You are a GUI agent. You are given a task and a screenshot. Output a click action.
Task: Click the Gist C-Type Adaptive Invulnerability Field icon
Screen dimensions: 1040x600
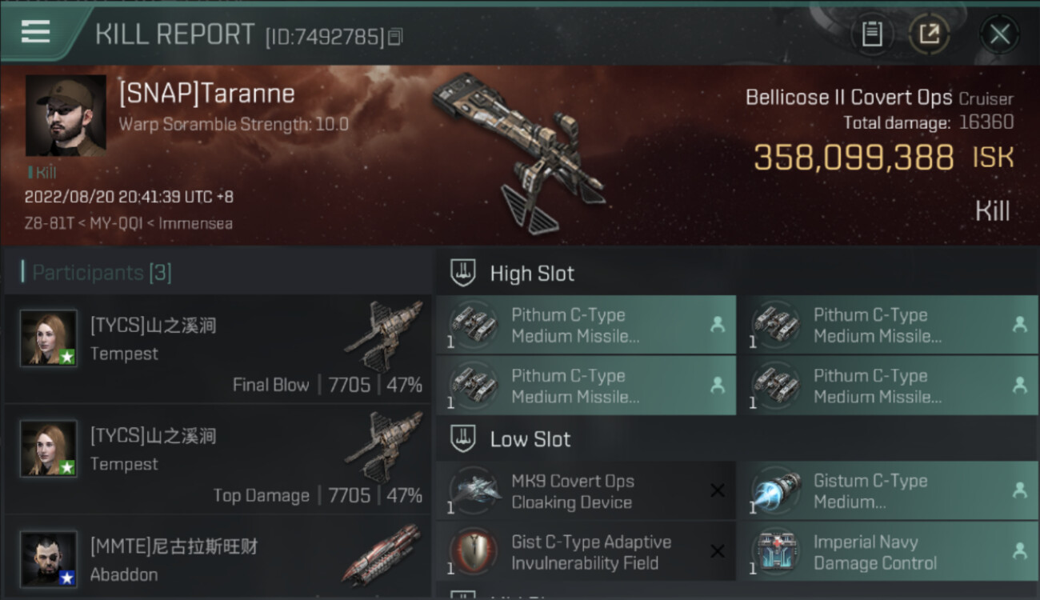point(475,552)
